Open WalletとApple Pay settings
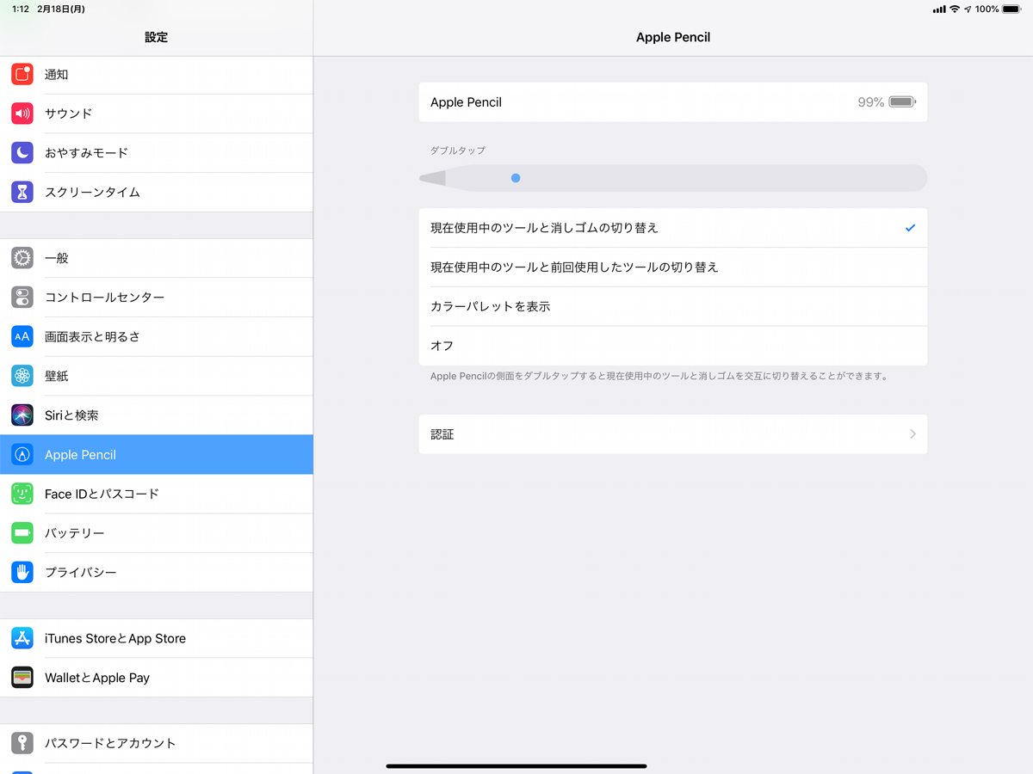The height and width of the screenshot is (774, 1033). [x=157, y=678]
